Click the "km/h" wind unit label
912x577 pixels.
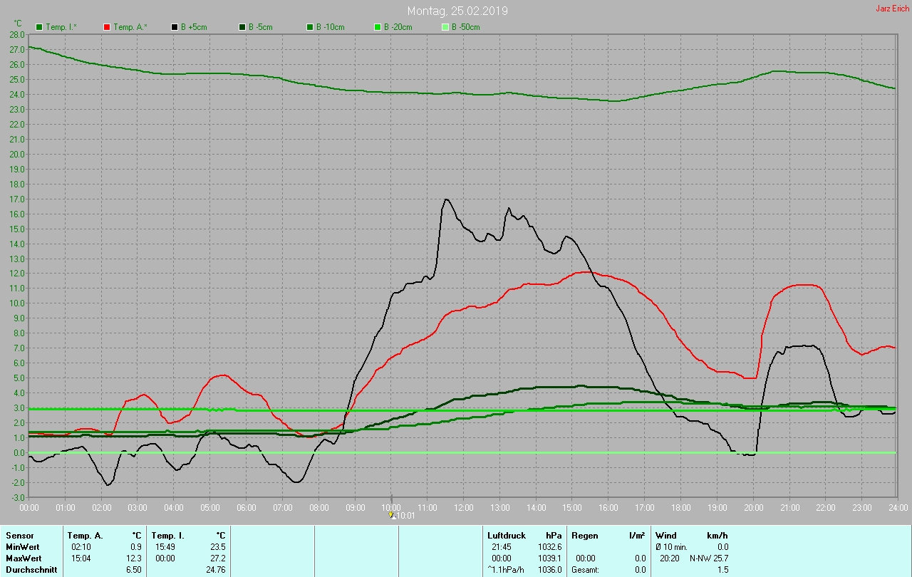(x=717, y=536)
